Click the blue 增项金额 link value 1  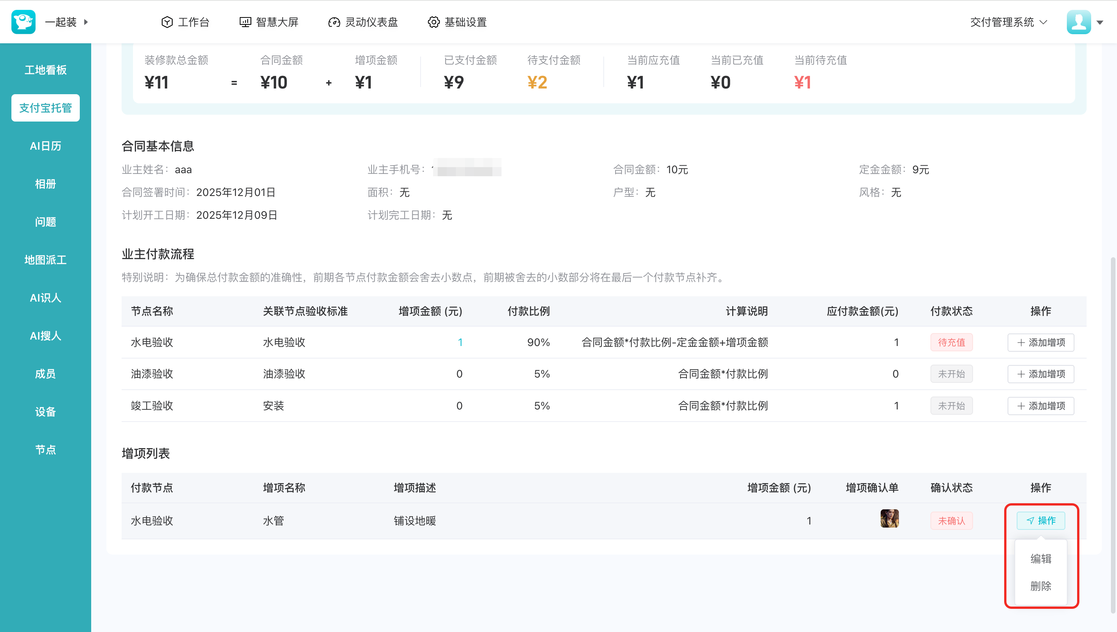pos(460,343)
